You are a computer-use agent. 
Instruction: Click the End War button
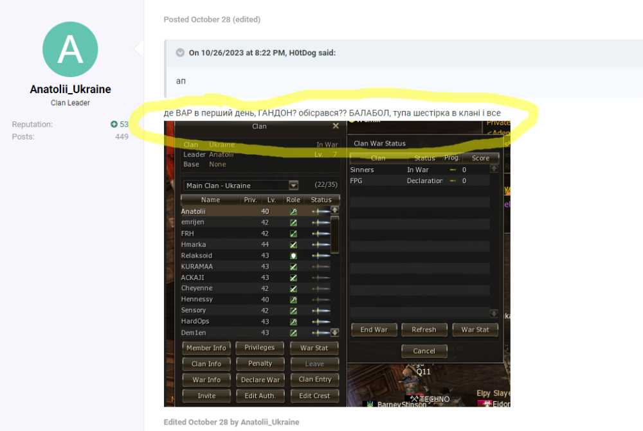tap(374, 330)
